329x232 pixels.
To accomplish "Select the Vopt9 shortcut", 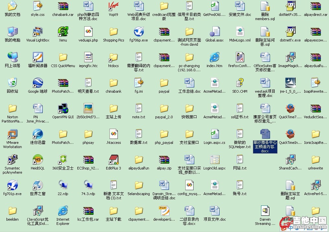I will [113, 6].
